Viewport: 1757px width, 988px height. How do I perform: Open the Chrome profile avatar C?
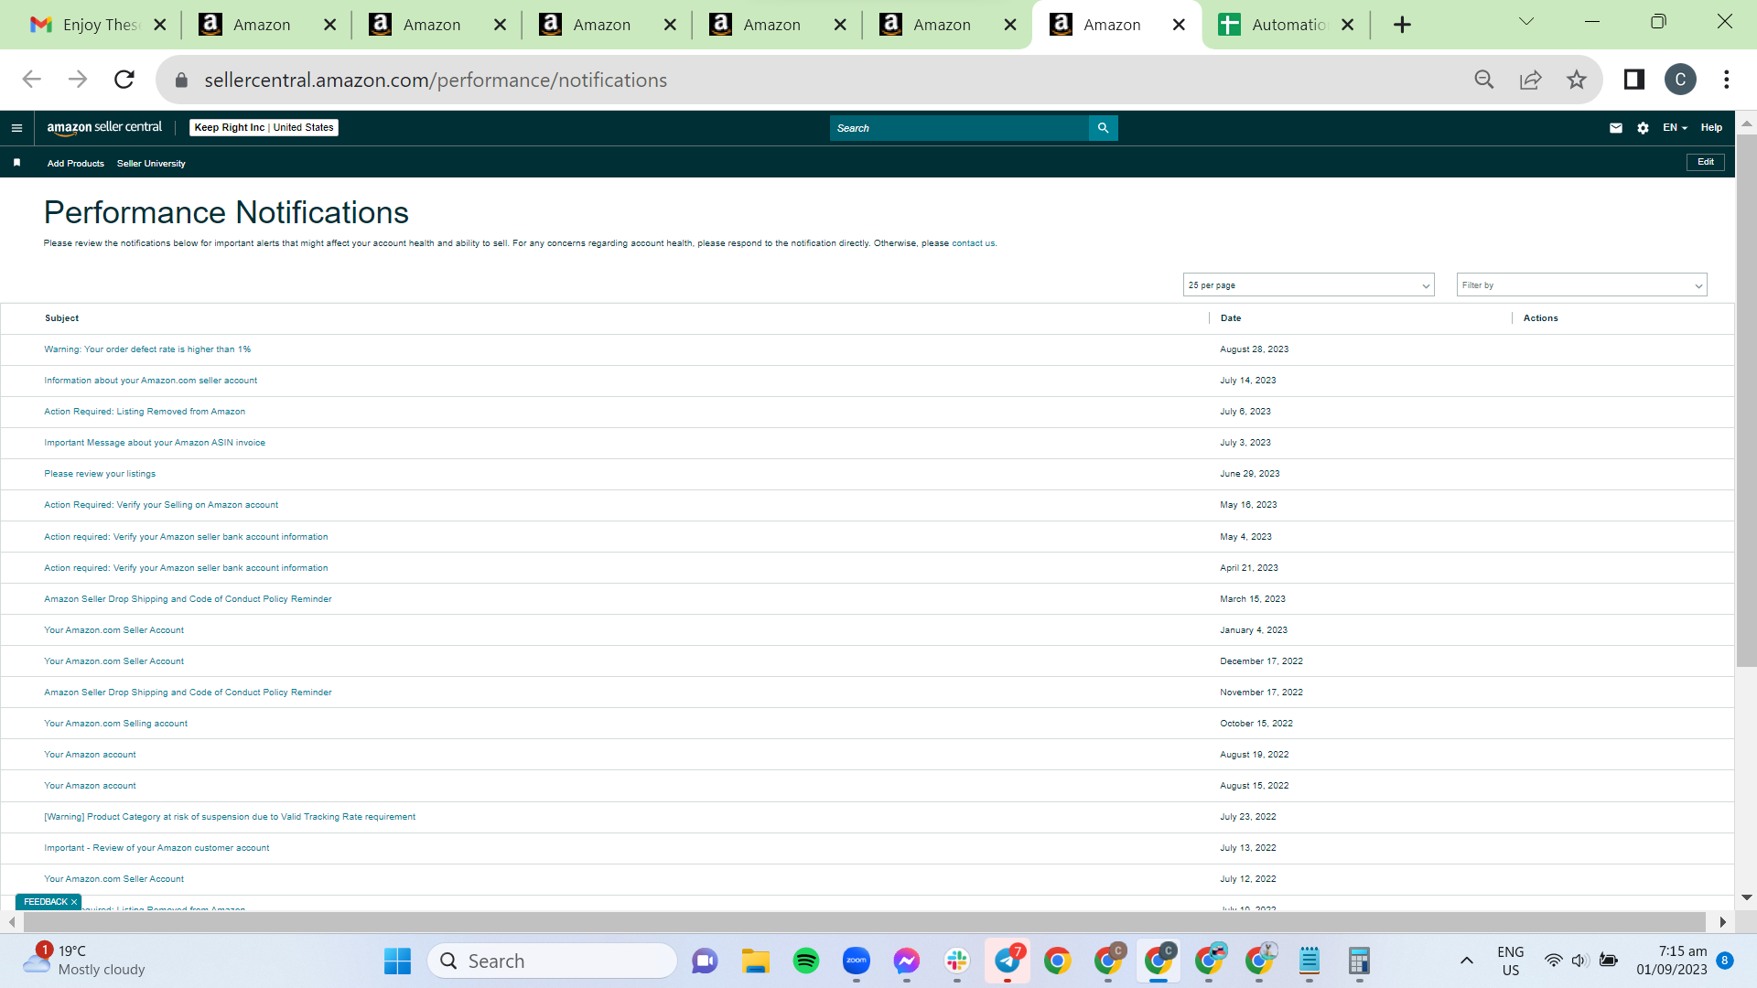tap(1680, 80)
